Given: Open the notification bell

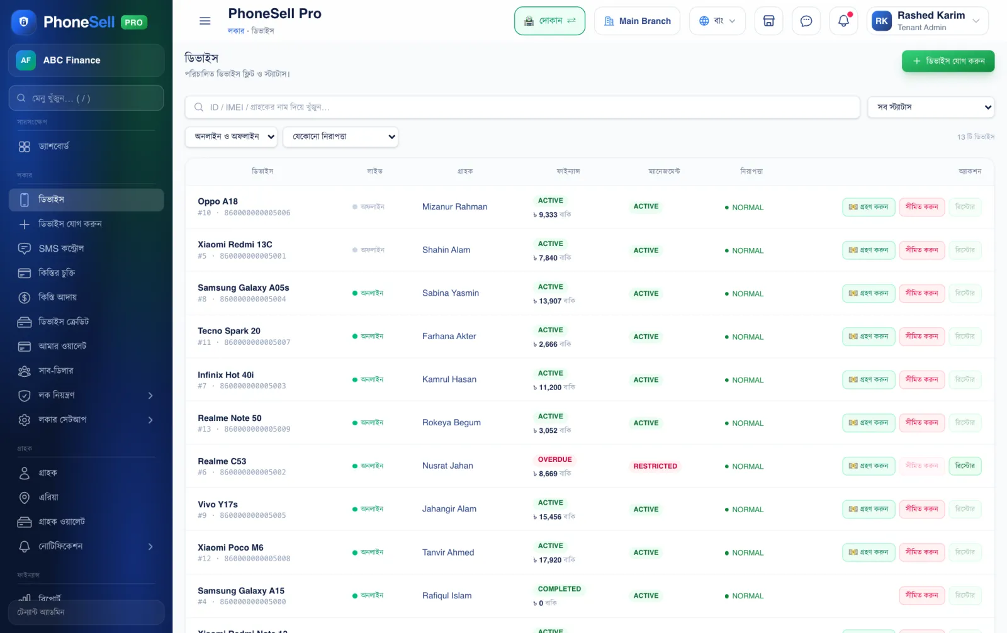Looking at the screenshot, I should point(843,21).
